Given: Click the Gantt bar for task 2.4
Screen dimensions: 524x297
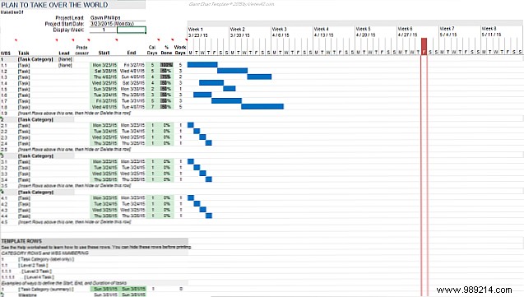Looking at the screenshot, I should (209, 143).
